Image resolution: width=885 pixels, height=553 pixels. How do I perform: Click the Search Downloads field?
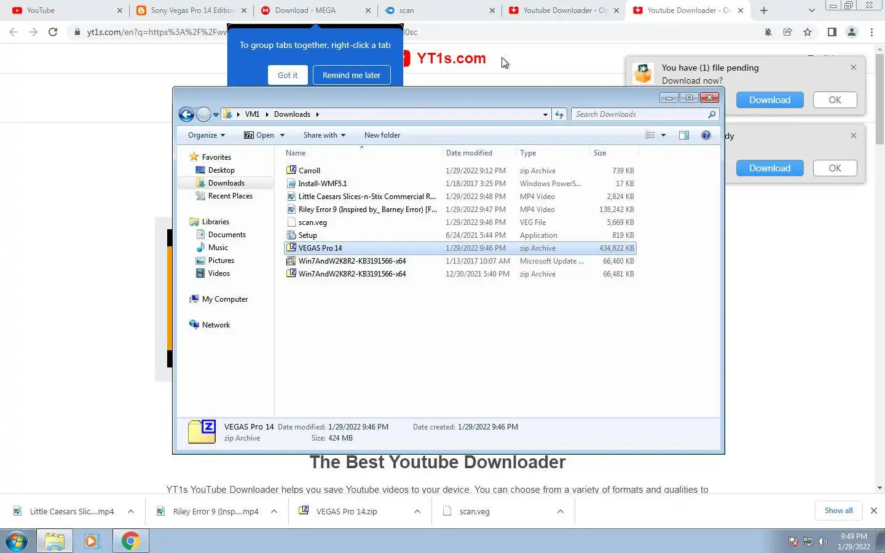click(x=645, y=114)
